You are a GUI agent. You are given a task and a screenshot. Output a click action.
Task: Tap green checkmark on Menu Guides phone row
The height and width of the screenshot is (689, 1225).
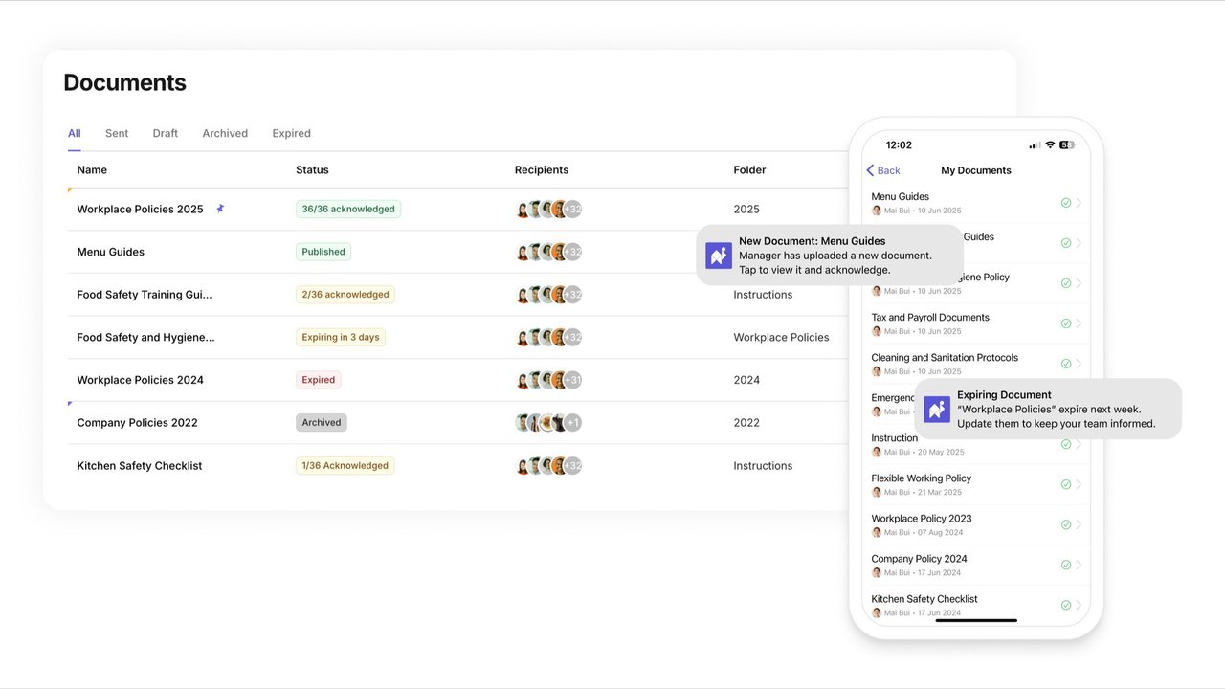1065,203
